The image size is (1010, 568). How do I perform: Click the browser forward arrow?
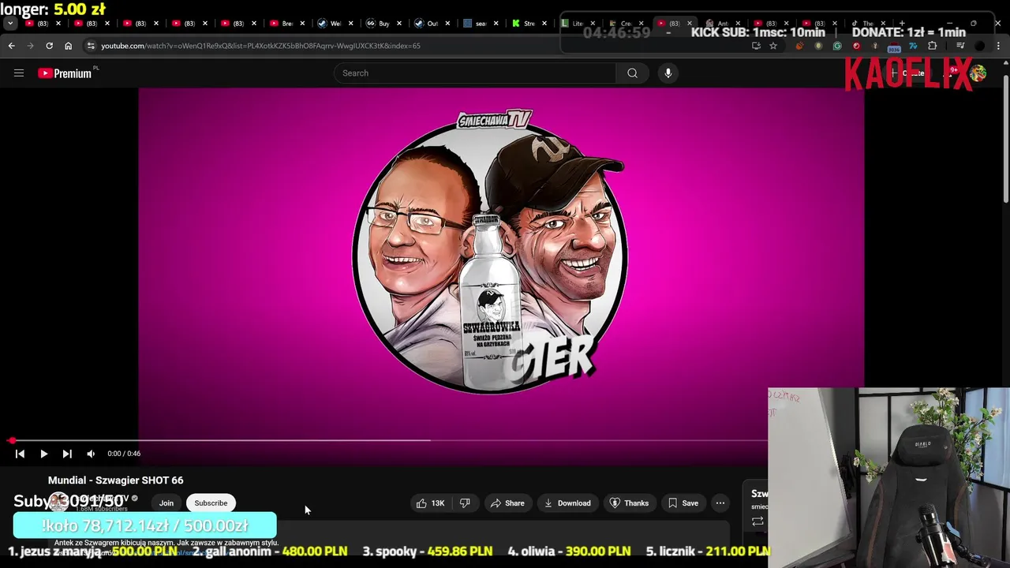31,46
